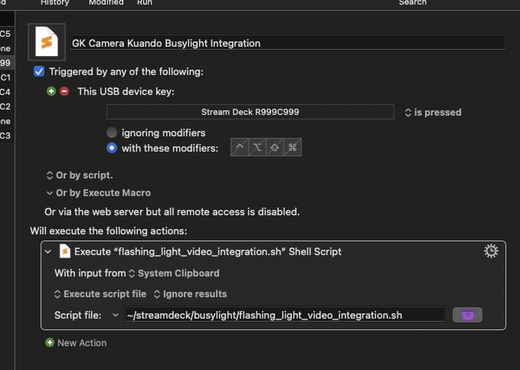Sort by the Modified column header
The height and width of the screenshot is (370, 520).
(x=106, y=2)
